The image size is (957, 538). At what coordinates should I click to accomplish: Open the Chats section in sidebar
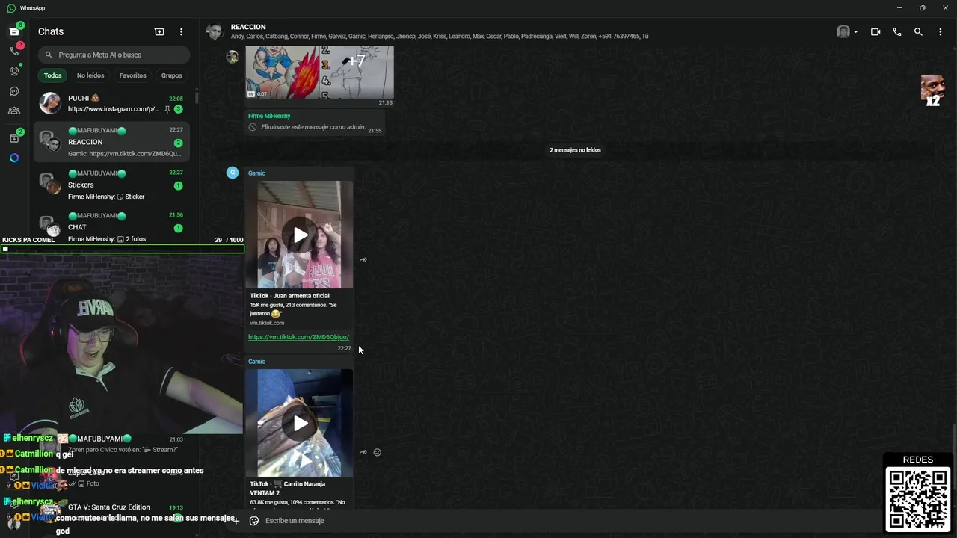tap(14, 31)
